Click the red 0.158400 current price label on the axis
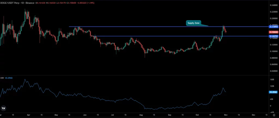The height and width of the screenshot is (118, 279). click(x=274, y=32)
